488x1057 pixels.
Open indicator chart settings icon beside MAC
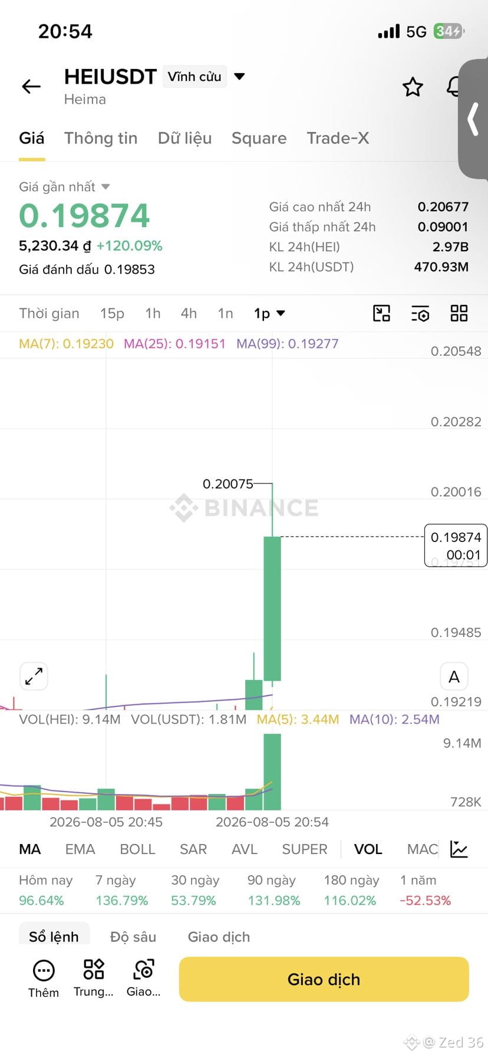459,849
